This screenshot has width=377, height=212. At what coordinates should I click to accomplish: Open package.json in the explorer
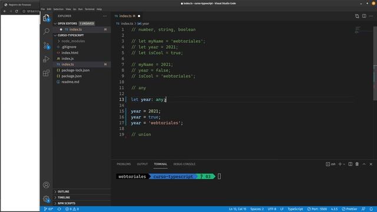click(71, 76)
